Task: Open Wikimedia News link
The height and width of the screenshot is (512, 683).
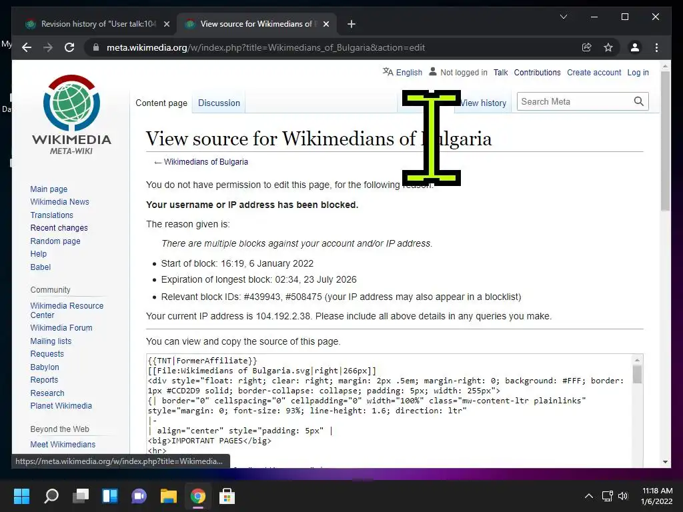Action: pyautogui.click(x=59, y=202)
